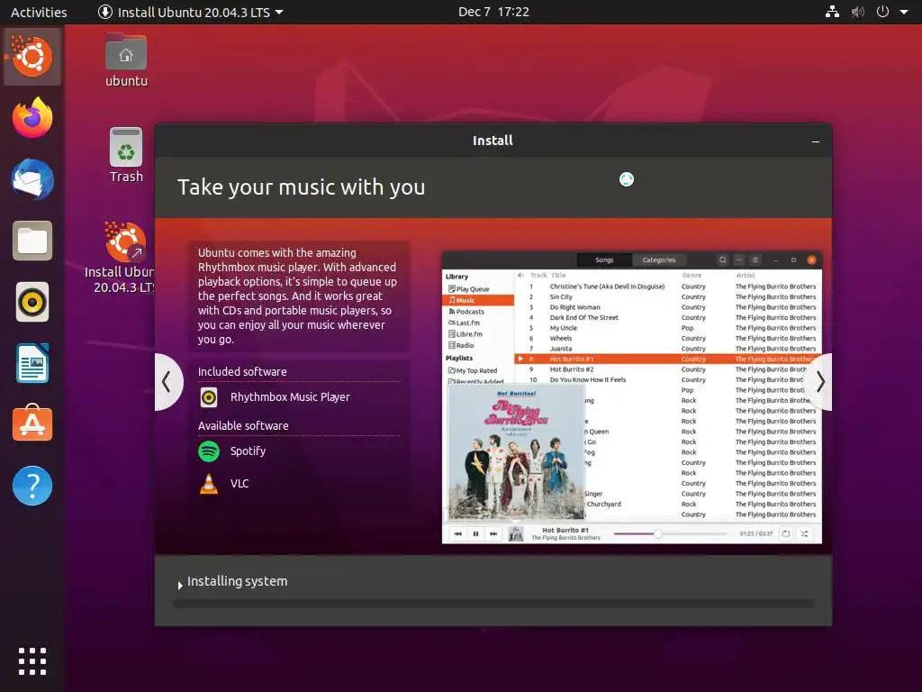Open the Ubuntu installer dock icon
Screen dimensions: 922x692
tap(32, 57)
